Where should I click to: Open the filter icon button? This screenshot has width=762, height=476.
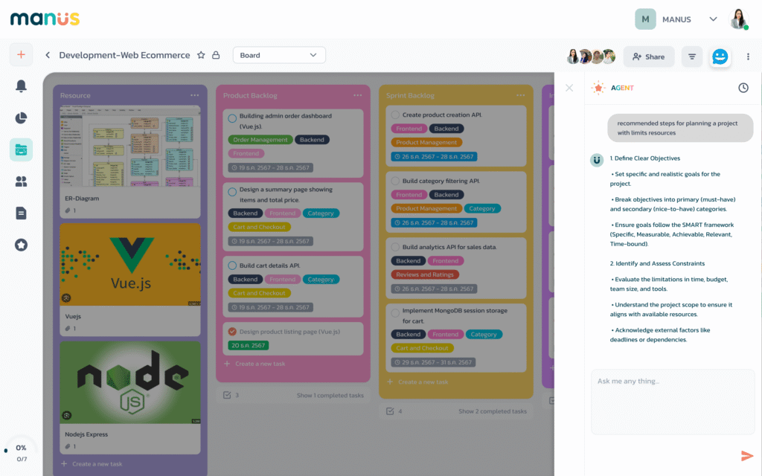(692, 57)
